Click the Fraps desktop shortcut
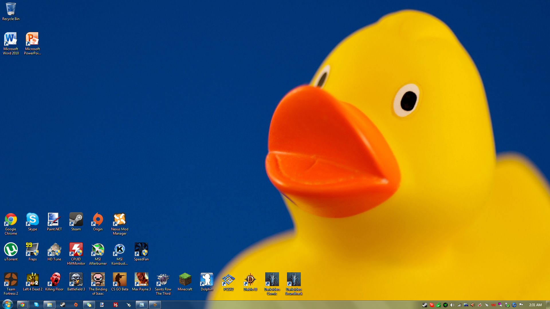 (32, 250)
